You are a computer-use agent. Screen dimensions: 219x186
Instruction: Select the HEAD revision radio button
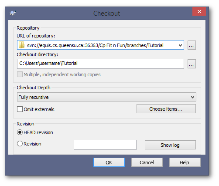[20, 132]
